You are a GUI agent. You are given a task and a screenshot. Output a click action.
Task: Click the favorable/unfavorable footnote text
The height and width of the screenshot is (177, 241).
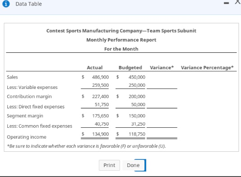pos(87,146)
